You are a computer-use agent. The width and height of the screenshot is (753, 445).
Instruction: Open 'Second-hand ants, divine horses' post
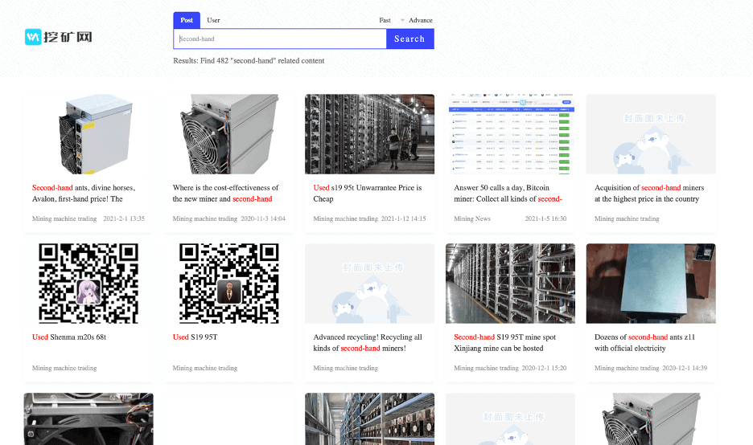click(84, 194)
